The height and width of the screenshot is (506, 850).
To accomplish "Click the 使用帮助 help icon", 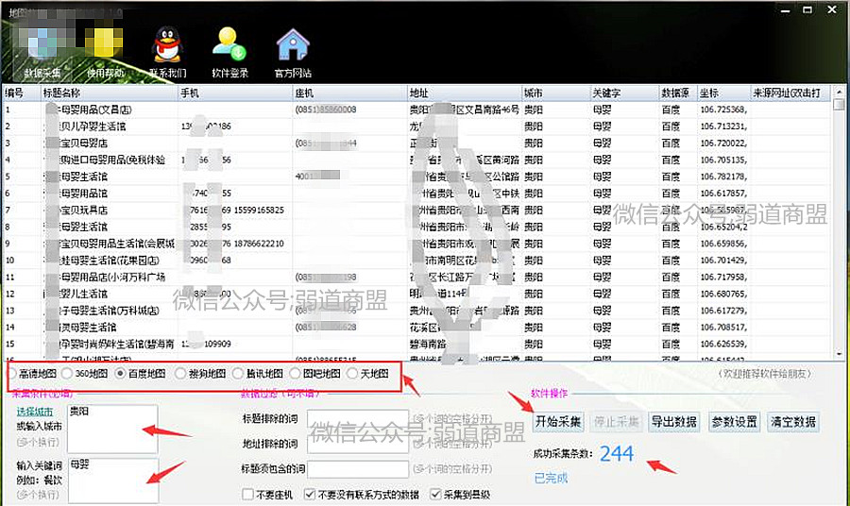I will [x=105, y=52].
